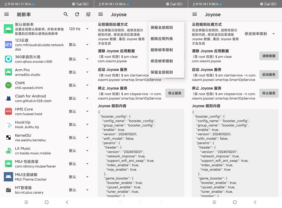Click the battery indicator on right status bar
Viewport: 282px width, 208px height.
tap(274, 4)
